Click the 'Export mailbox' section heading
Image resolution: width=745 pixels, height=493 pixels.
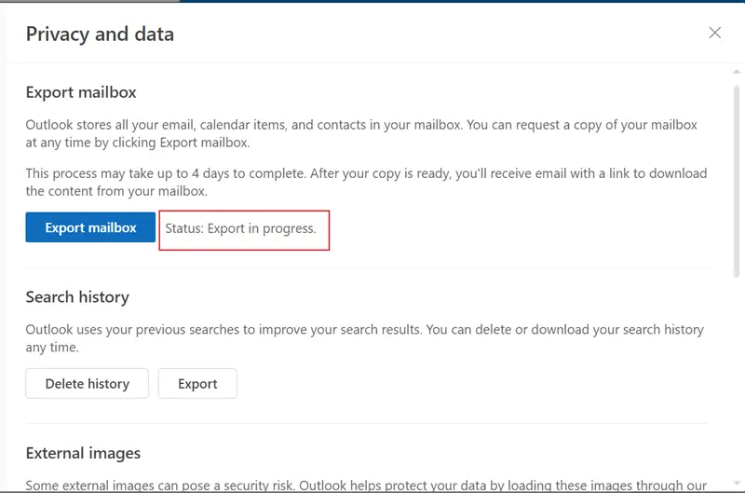81,92
